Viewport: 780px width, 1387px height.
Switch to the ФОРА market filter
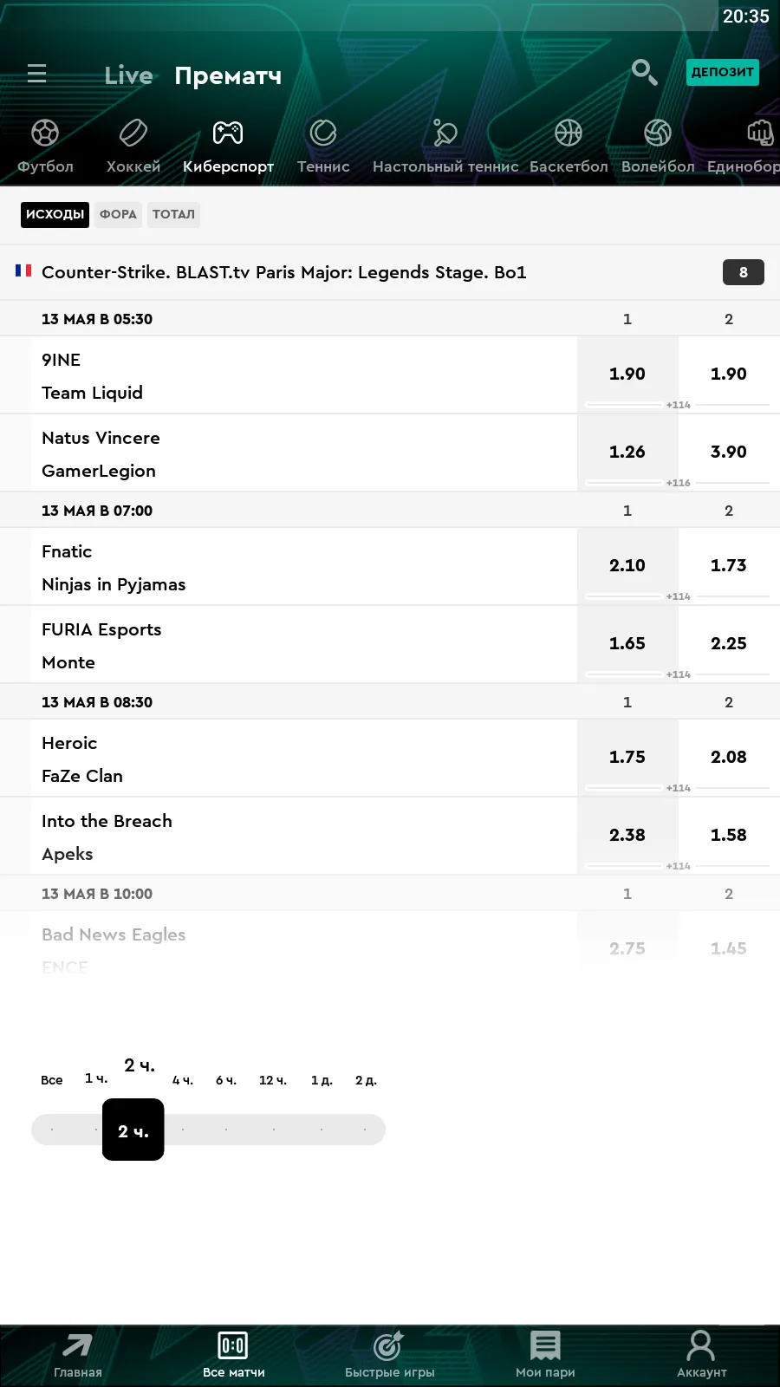(x=118, y=214)
